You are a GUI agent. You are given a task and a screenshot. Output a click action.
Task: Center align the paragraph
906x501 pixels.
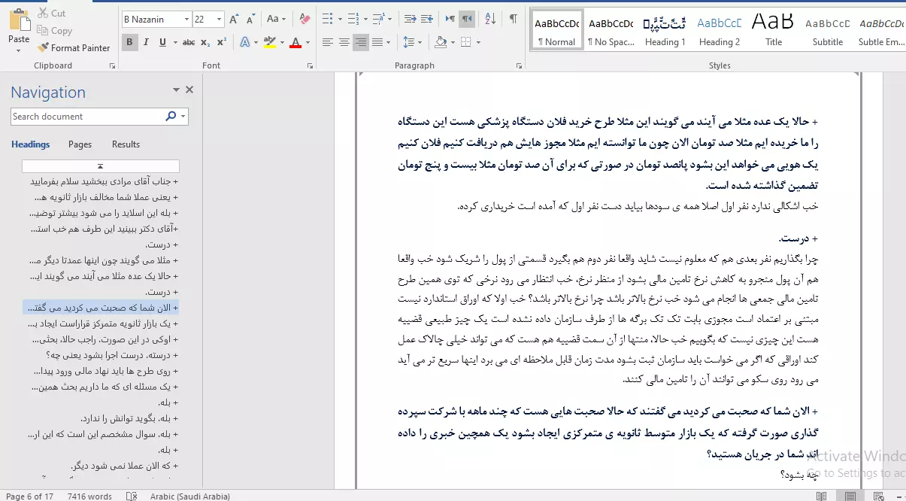tap(344, 42)
